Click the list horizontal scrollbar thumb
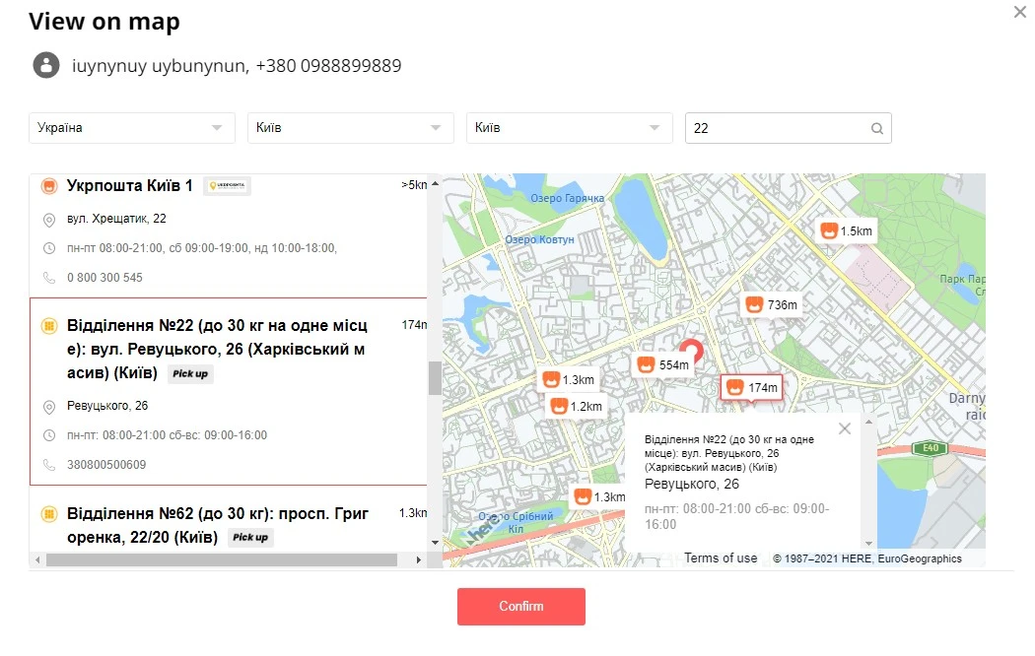 pos(222,559)
